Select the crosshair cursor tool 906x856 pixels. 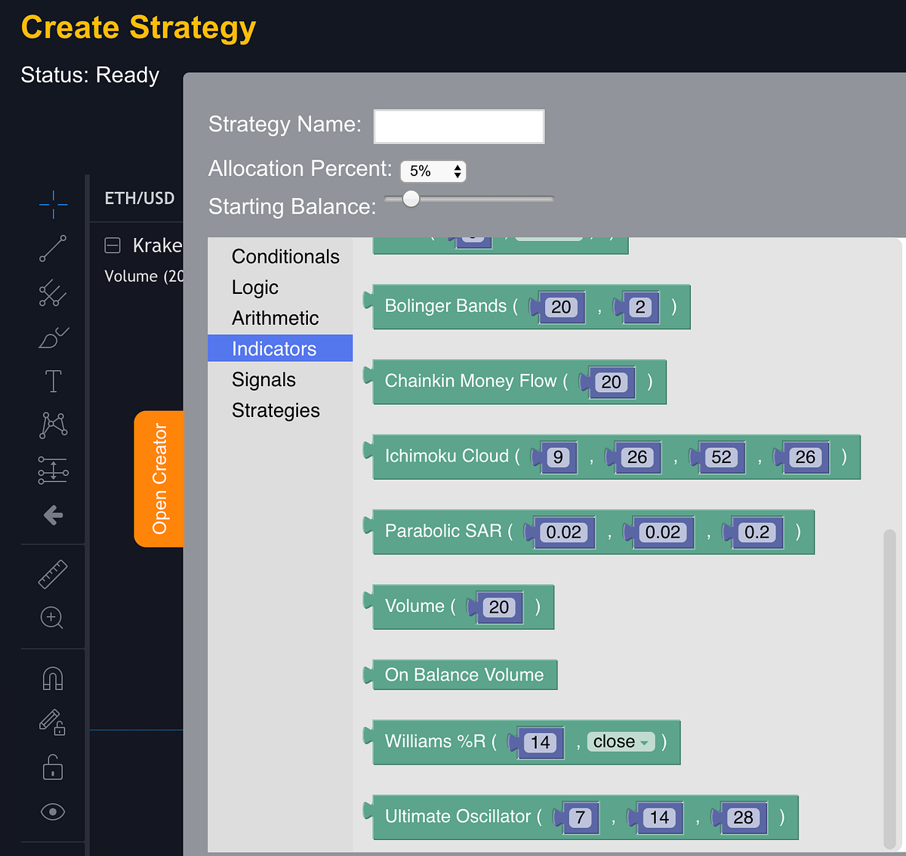[x=53, y=204]
